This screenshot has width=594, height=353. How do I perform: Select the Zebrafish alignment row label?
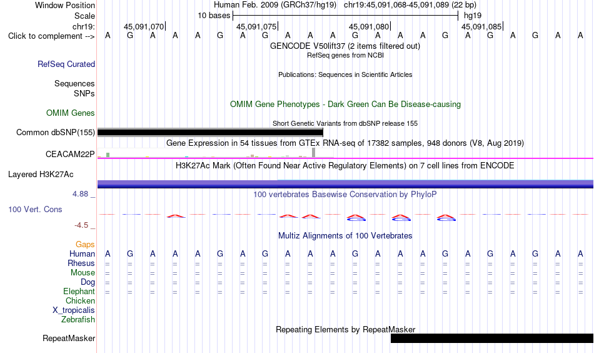(78, 320)
